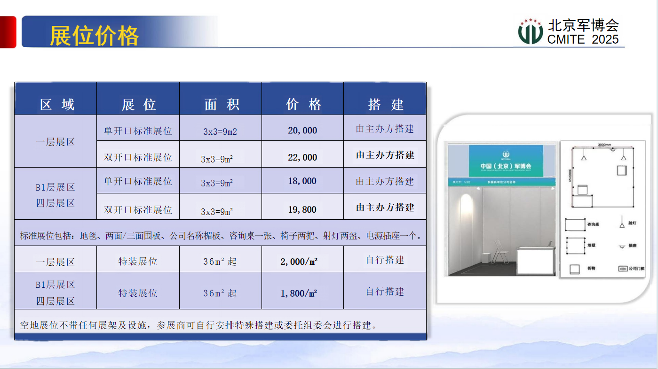The height and width of the screenshot is (369, 658).
Task: Click the 一层展区 cell beside standard booths
Action: pos(55,141)
